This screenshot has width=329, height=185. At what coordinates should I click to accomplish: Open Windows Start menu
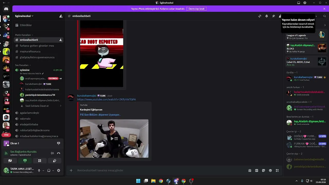coord(138,181)
